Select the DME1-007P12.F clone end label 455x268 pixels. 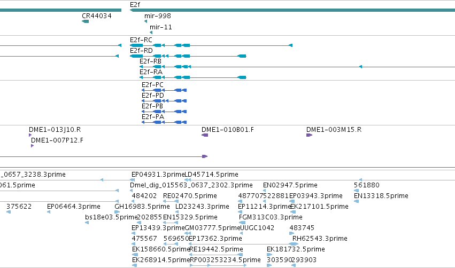click(57, 140)
